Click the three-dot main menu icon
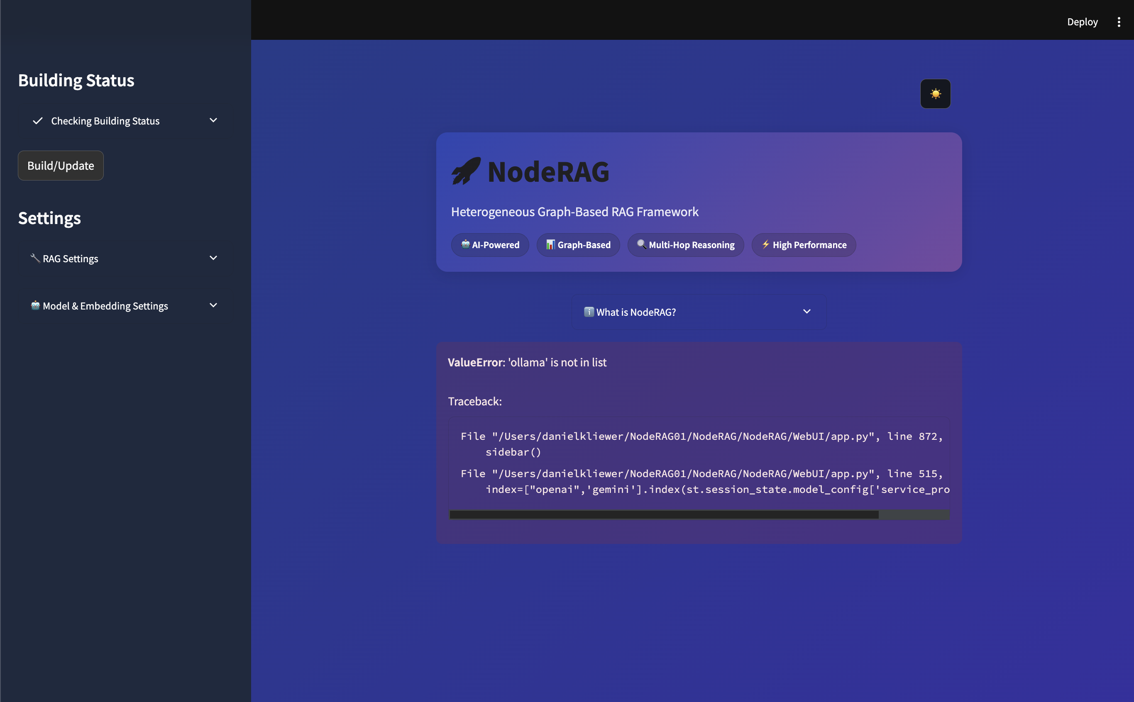This screenshot has height=702, width=1134. tap(1119, 22)
